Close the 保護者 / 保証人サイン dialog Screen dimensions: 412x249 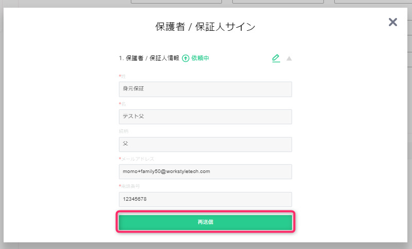click(x=393, y=22)
